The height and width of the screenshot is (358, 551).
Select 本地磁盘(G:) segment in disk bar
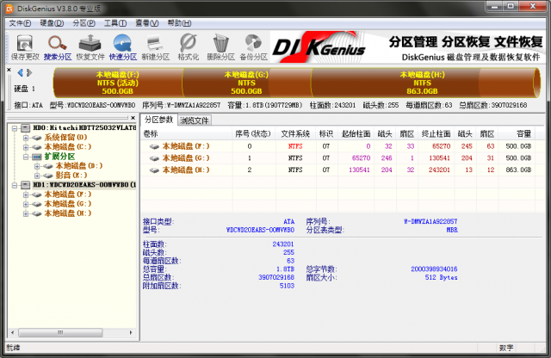247,83
